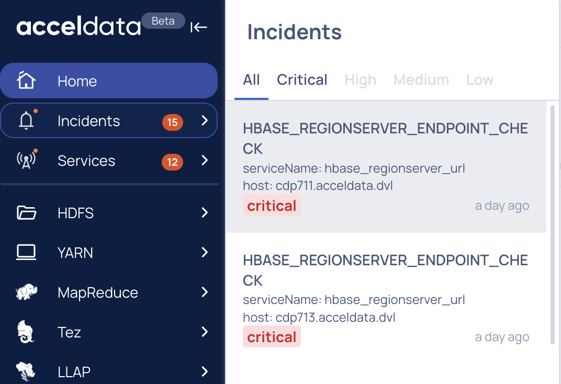Viewport: 561px width, 384px height.
Task: Switch to the Critical incidents tab
Action: [302, 80]
